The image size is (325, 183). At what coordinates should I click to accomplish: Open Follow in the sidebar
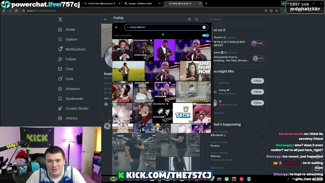click(67, 59)
